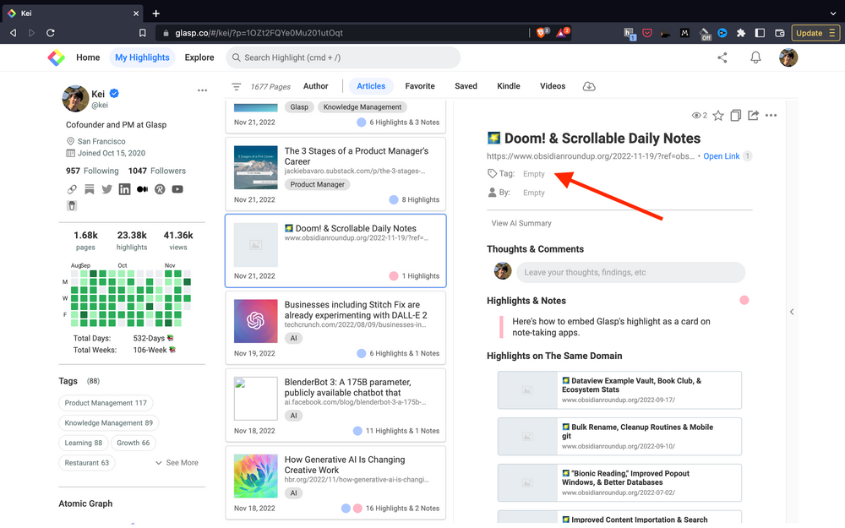845x528 pixels.
Task: Go to the Explore page
Action: (x=199, y=57)
